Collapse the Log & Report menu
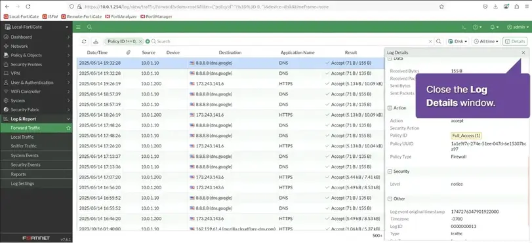This screenshot has width=532, height=243. [36, 119]
